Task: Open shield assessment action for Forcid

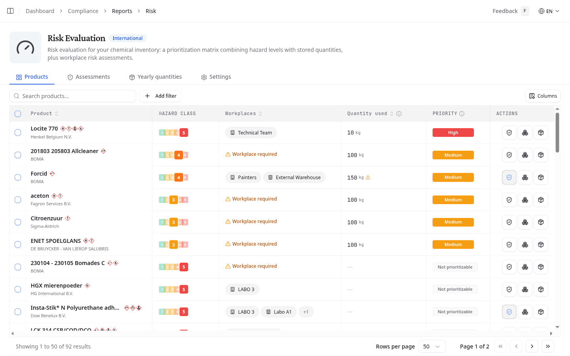Action: pyautogui.click(x=509, y=178)
